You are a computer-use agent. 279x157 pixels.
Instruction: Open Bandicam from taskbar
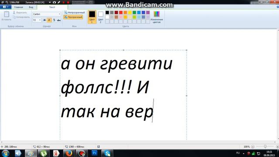coord(82,153)
